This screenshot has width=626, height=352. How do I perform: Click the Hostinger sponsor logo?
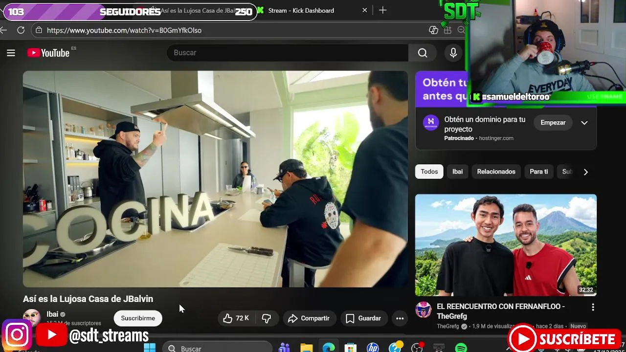(431, 123)
